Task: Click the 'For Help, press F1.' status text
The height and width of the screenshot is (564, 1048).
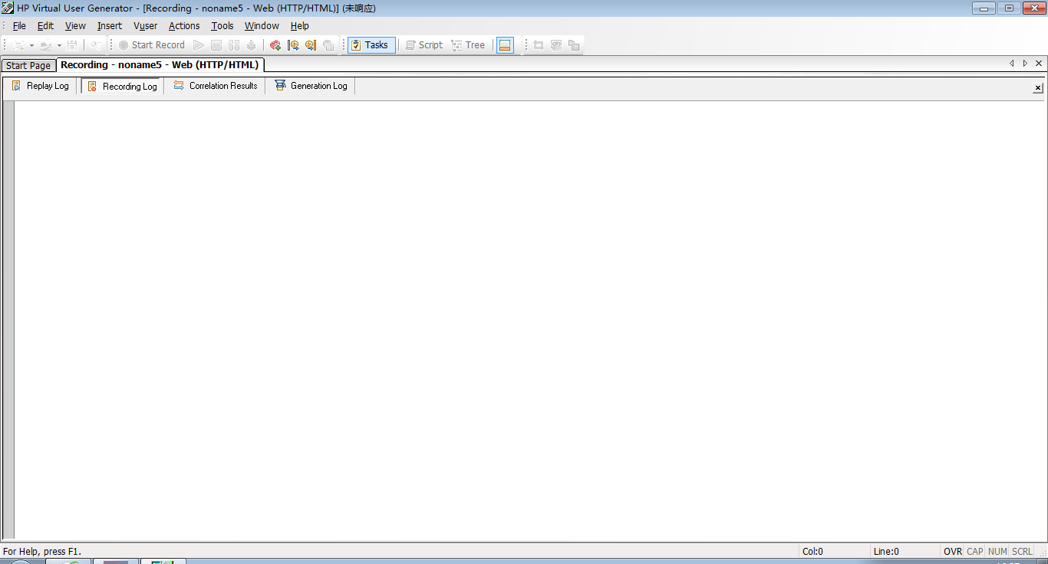Action: [x=42, y=552]
